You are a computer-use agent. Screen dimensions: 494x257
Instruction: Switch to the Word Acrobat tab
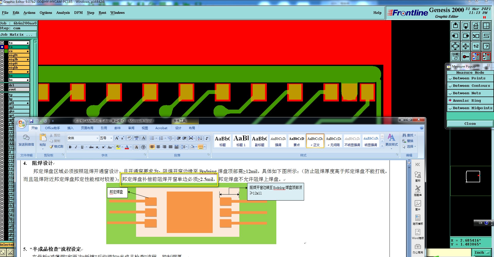click(161, 128)
